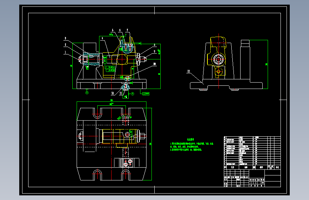Select part number 10 callout label

[155, 64]
